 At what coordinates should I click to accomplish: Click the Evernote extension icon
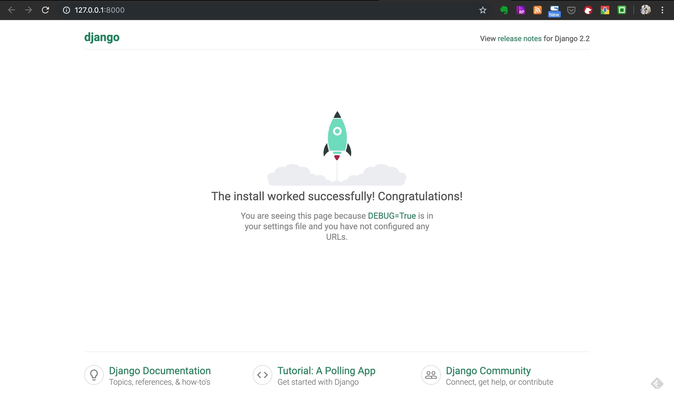[504, 10]
